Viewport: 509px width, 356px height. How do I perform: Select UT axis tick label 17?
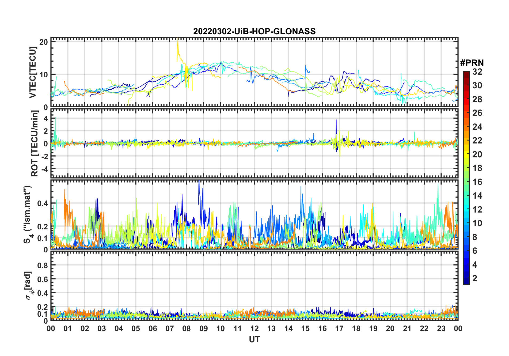pos(339,328)
